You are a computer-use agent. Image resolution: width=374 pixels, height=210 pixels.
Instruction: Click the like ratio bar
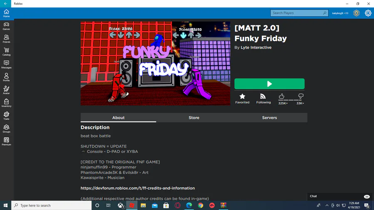(291, 100)
